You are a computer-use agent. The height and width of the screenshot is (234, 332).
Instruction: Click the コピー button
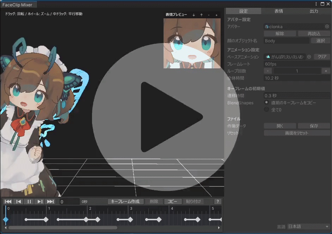pyautogui.click(x=172, y=201)
